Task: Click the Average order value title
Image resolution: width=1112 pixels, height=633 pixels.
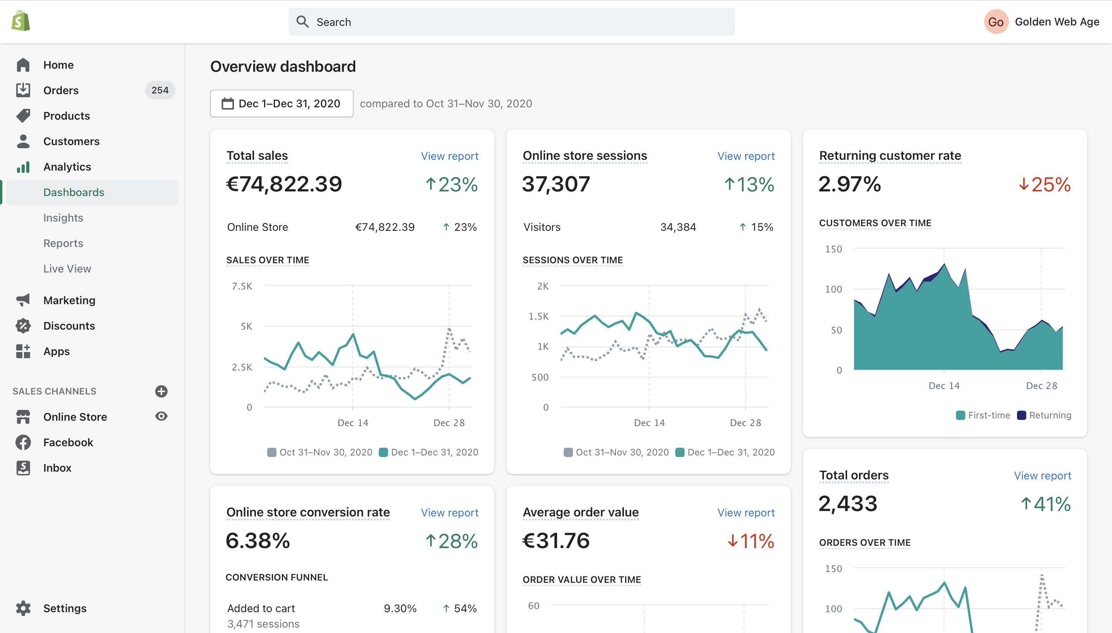Action: [581, 512]
